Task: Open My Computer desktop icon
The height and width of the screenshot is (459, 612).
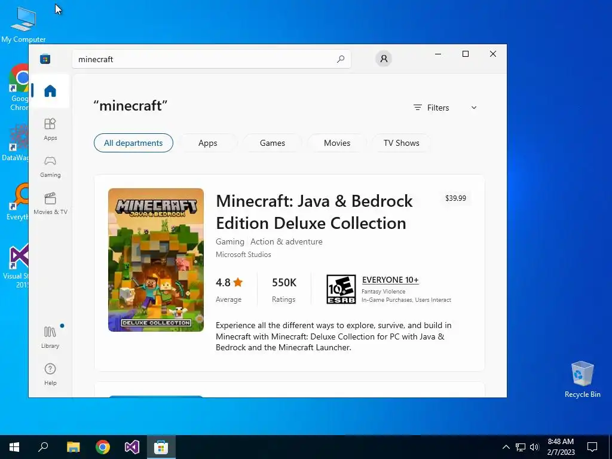Action: coord(23,25)
